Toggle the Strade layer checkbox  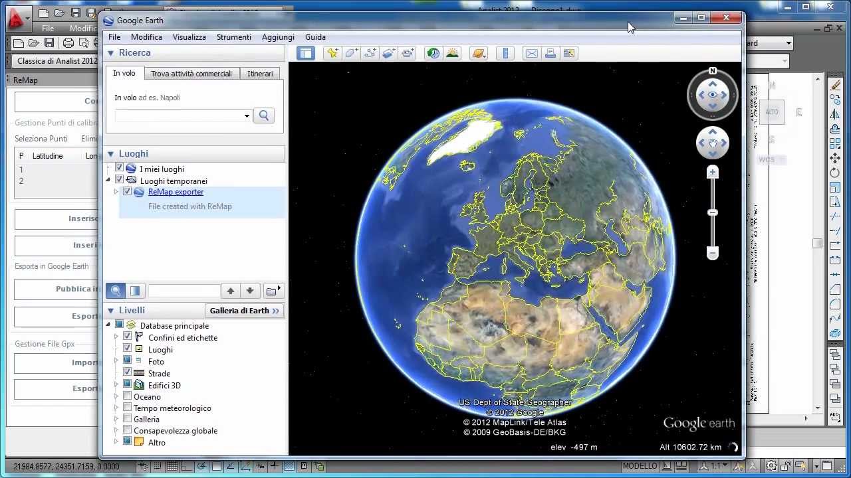tap(128, 373)
